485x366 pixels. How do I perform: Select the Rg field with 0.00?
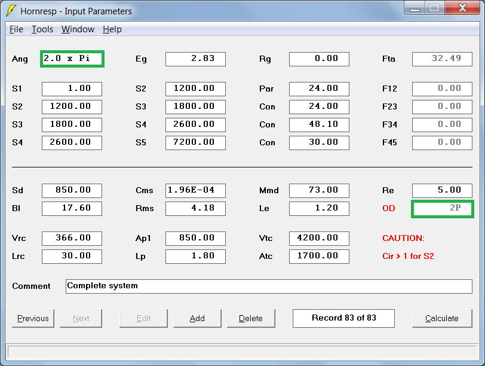point(319,59)
